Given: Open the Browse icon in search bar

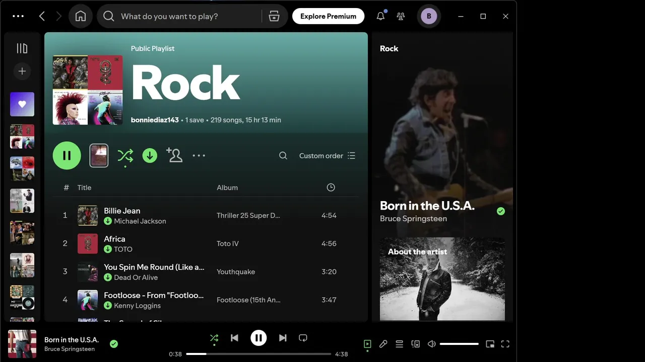Looking at the screenshot, I should (x=274, y=16).
